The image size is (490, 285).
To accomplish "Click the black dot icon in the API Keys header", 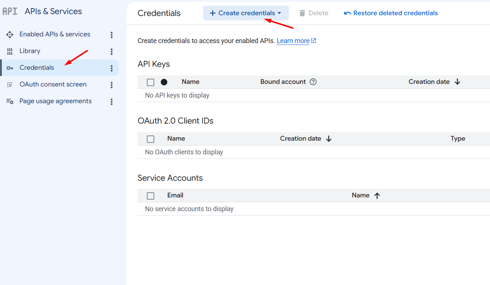I will point(164,82).
